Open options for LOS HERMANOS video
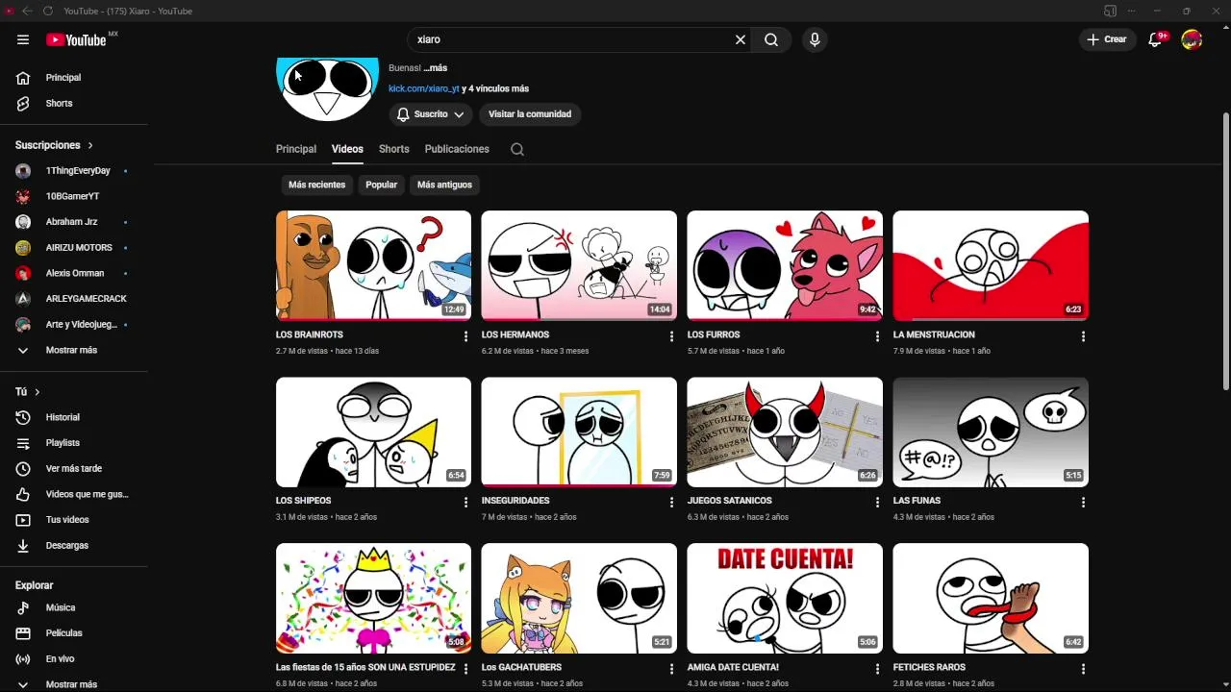 [x=672, y=336]
